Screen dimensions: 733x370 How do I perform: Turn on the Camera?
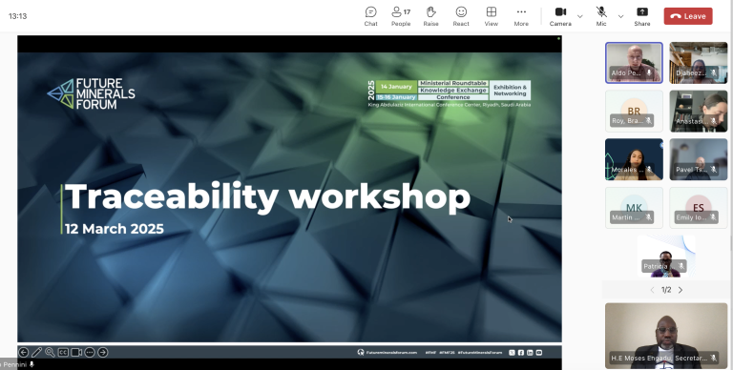click(560, 16)
